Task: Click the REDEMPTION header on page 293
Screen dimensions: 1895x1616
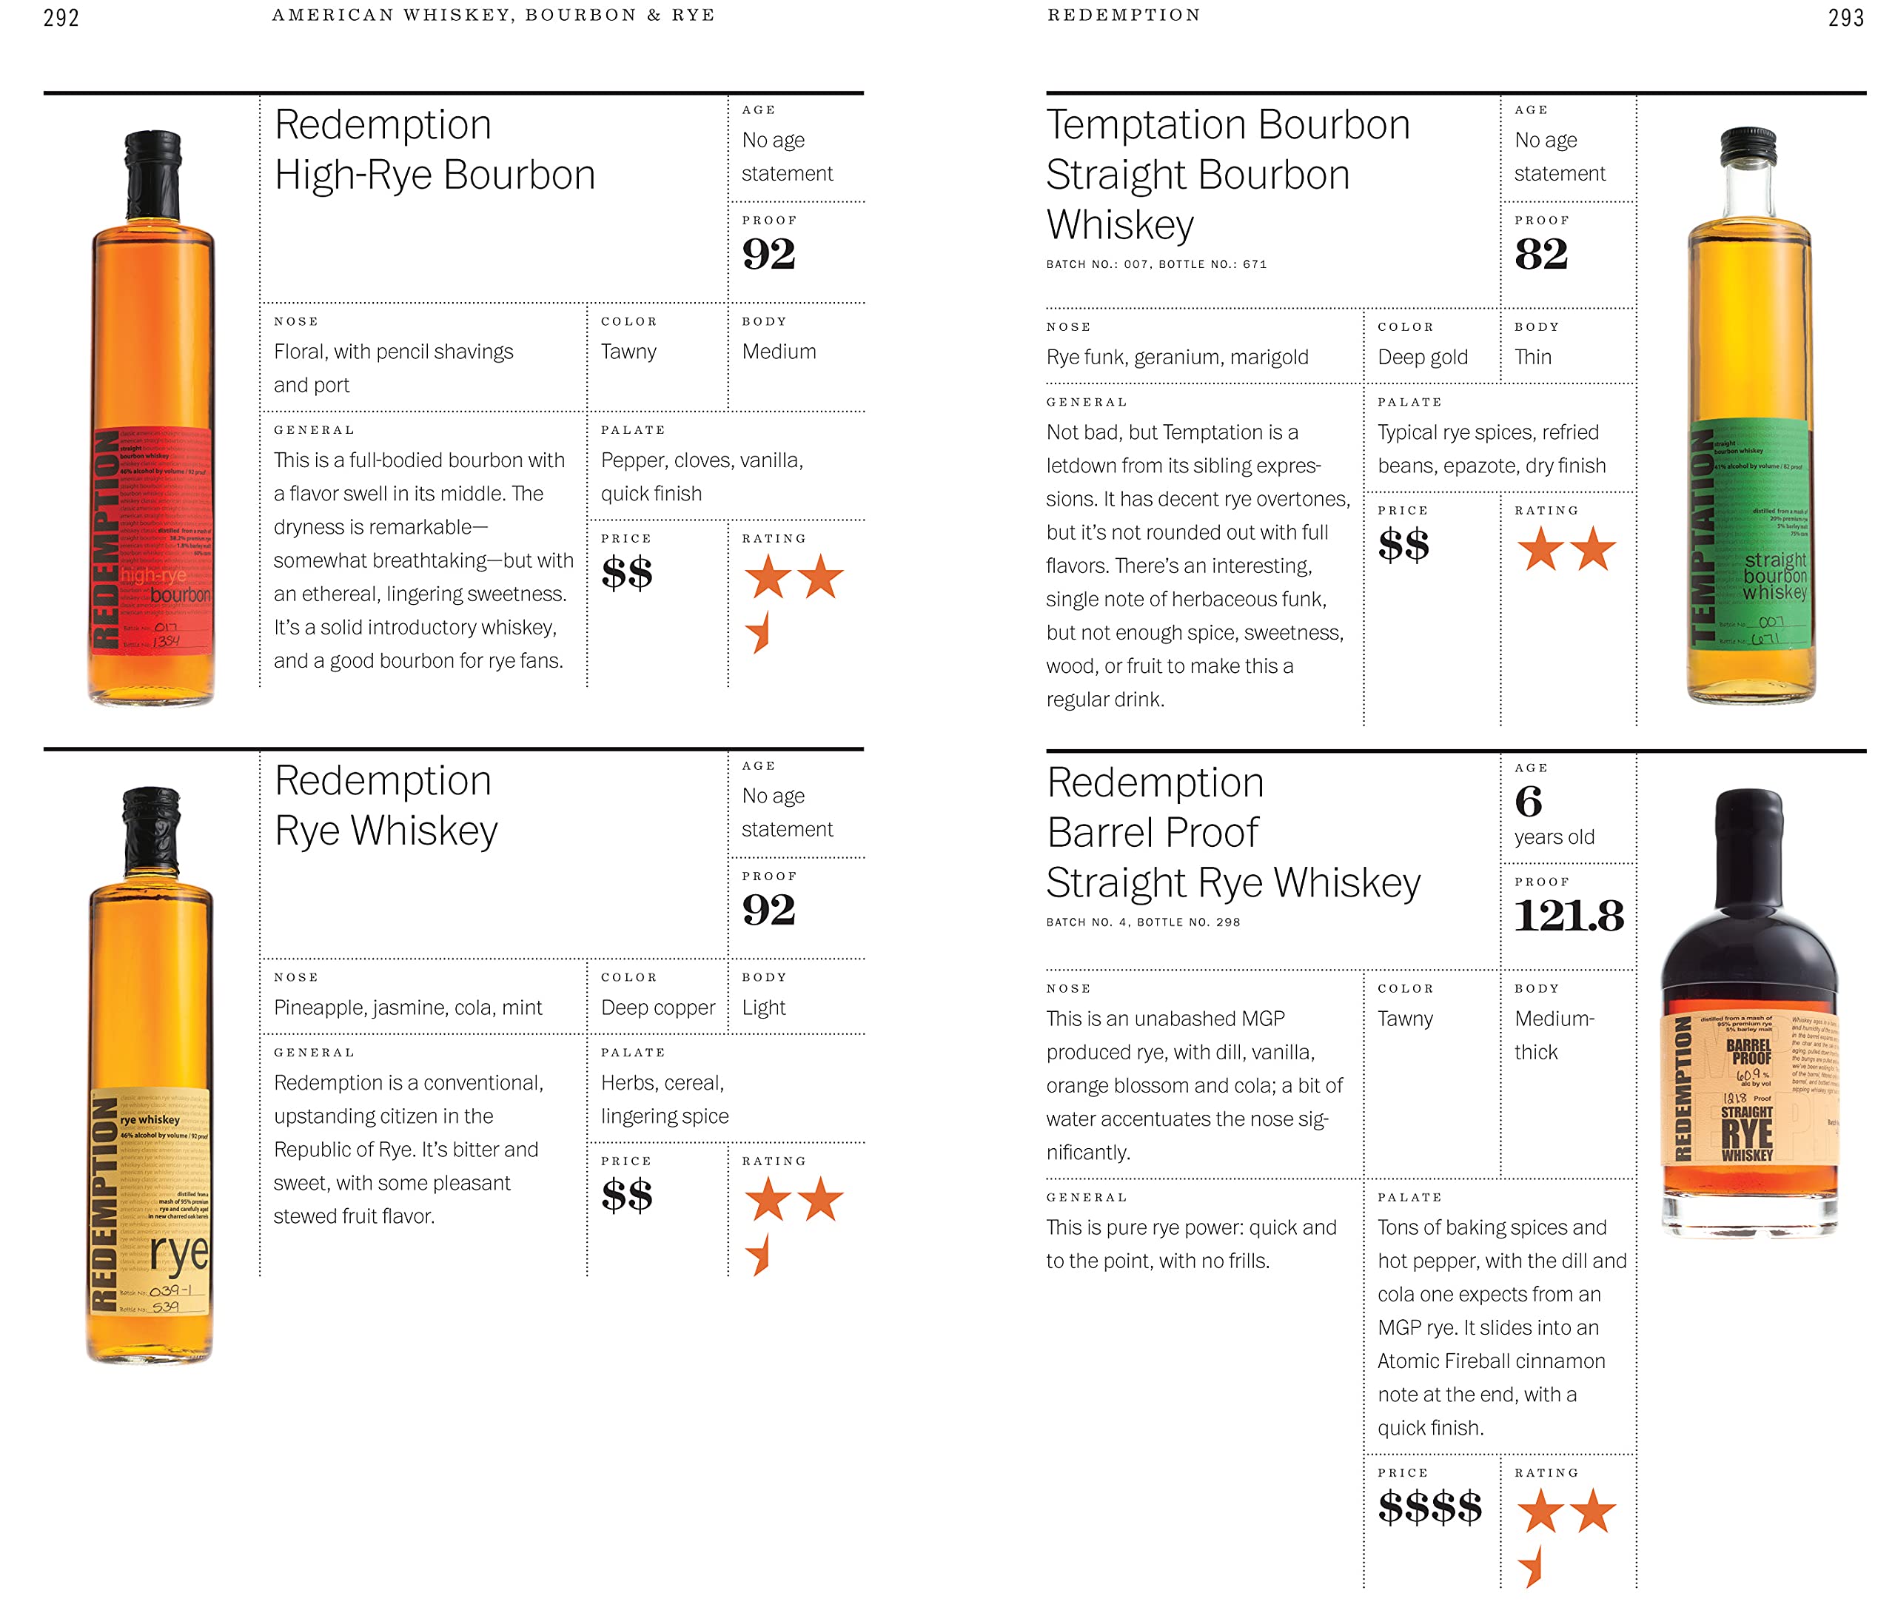Action: [x=1124, y=15]
